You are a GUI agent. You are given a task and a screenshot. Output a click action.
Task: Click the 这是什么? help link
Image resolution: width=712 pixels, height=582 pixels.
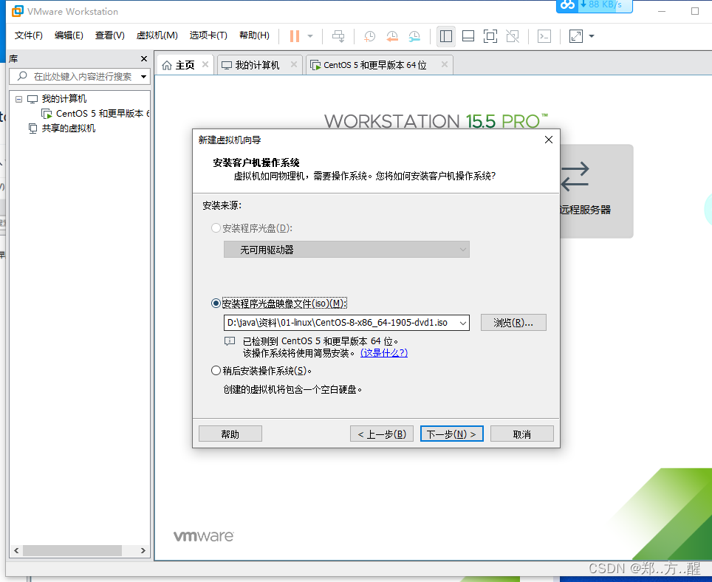coord(384,353)
